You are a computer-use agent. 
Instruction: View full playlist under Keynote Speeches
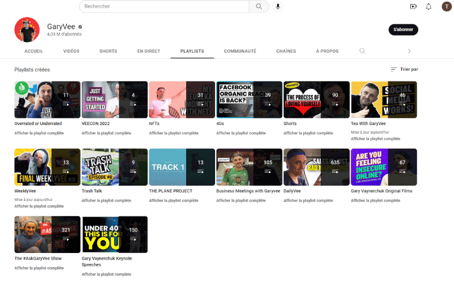pyautogui.click(x=106, y=275)
